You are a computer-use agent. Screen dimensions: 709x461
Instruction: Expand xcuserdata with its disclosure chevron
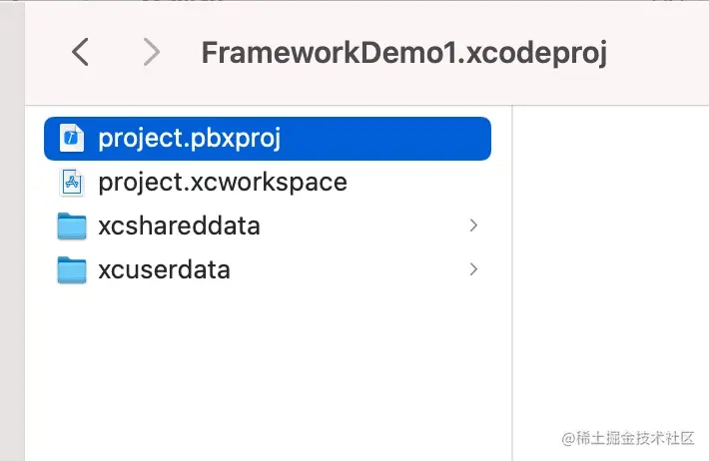click(473, 269)
